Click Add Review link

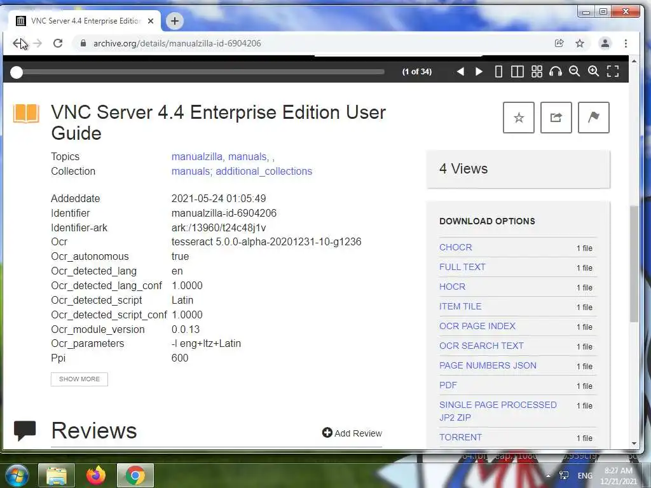click(352, 433)
